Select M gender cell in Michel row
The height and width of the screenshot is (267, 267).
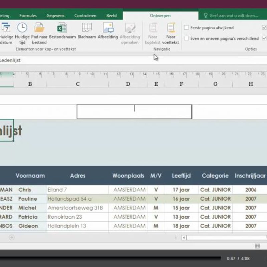[x=156, y=208]
